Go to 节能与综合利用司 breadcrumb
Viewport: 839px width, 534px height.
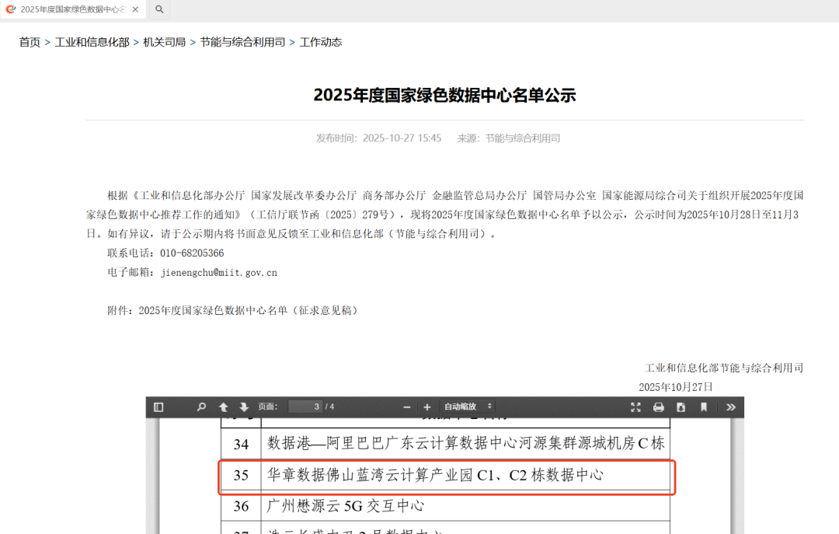pos(242,42)
